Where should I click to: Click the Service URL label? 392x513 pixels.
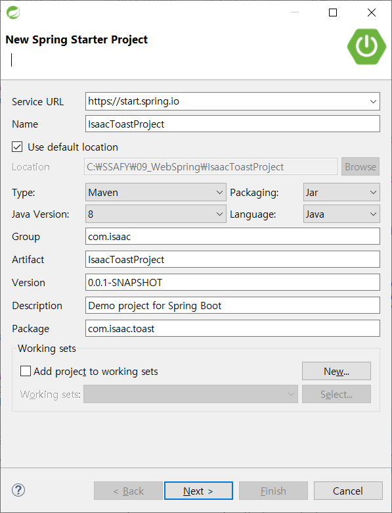click(x=38, y=102)
